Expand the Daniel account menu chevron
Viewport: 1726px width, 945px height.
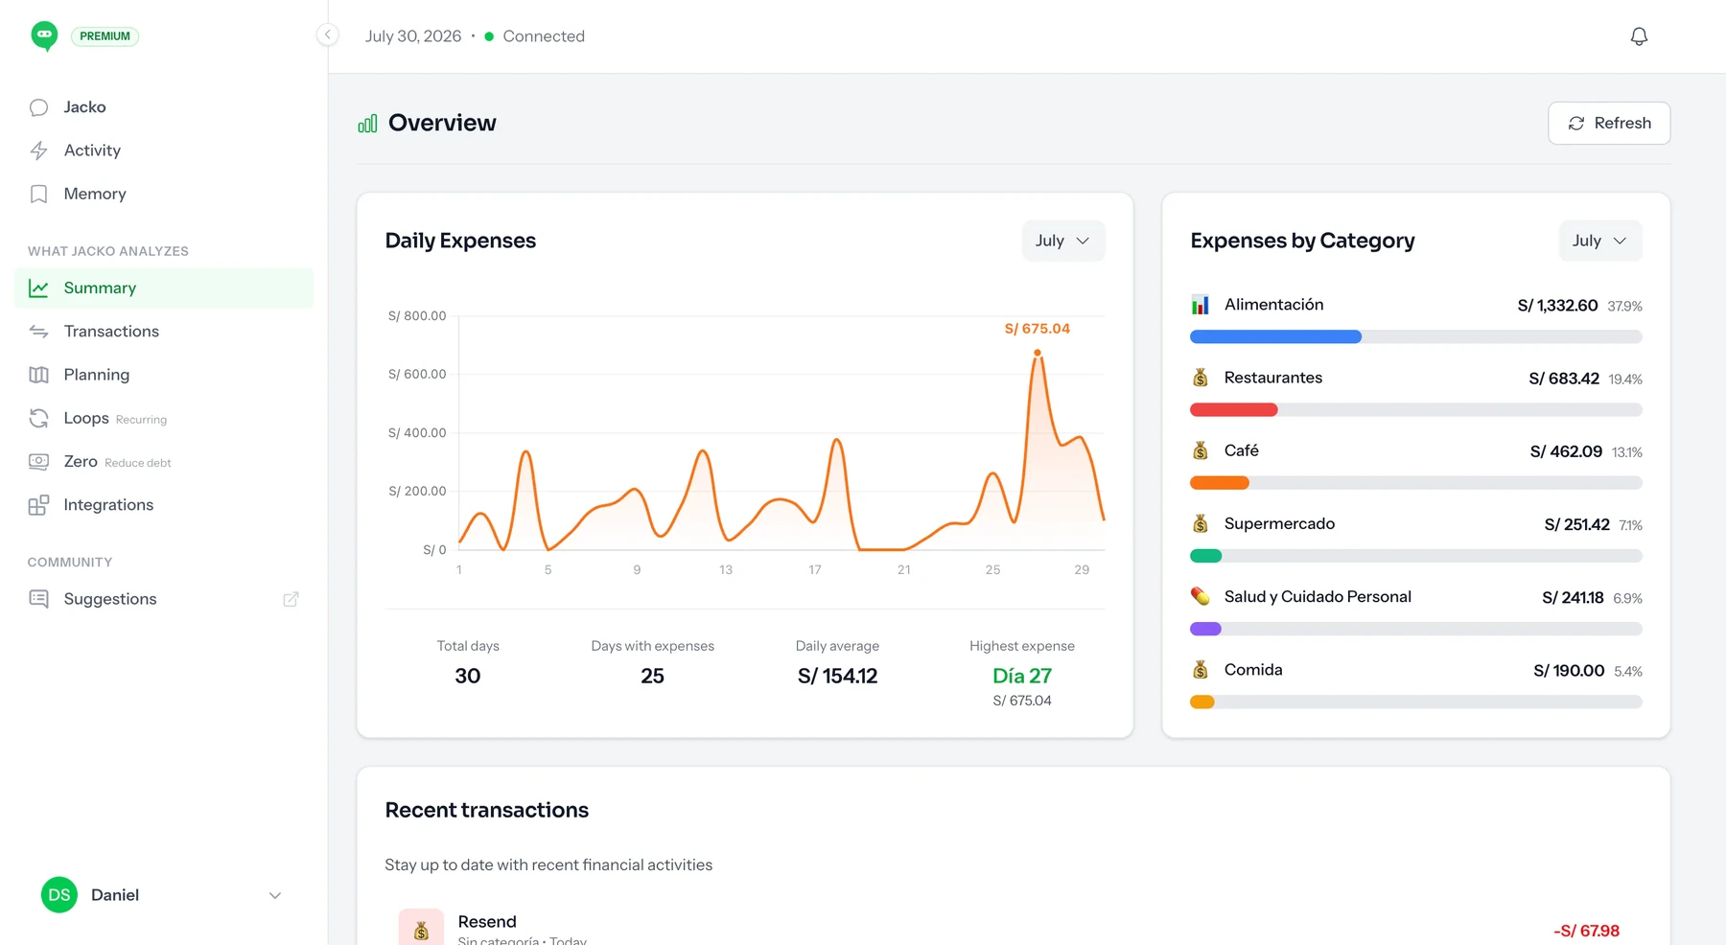coord(275,895)
